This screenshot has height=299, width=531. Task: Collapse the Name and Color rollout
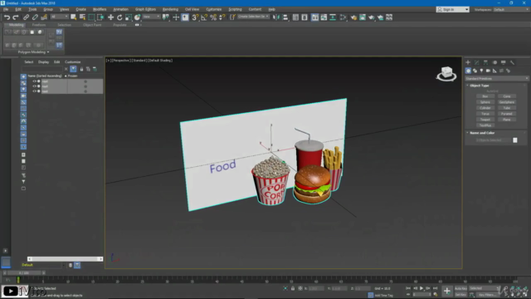pyautogui.click(x=481, y=133)
